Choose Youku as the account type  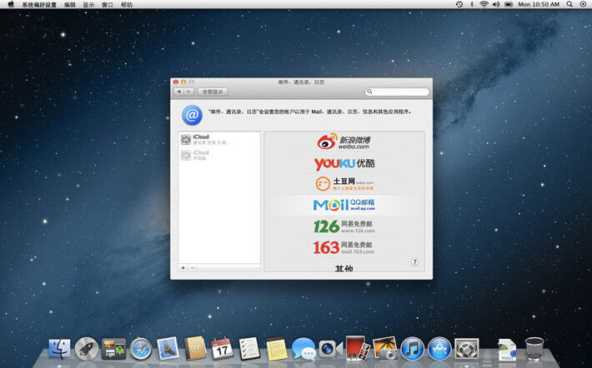[x=344, y=163]
